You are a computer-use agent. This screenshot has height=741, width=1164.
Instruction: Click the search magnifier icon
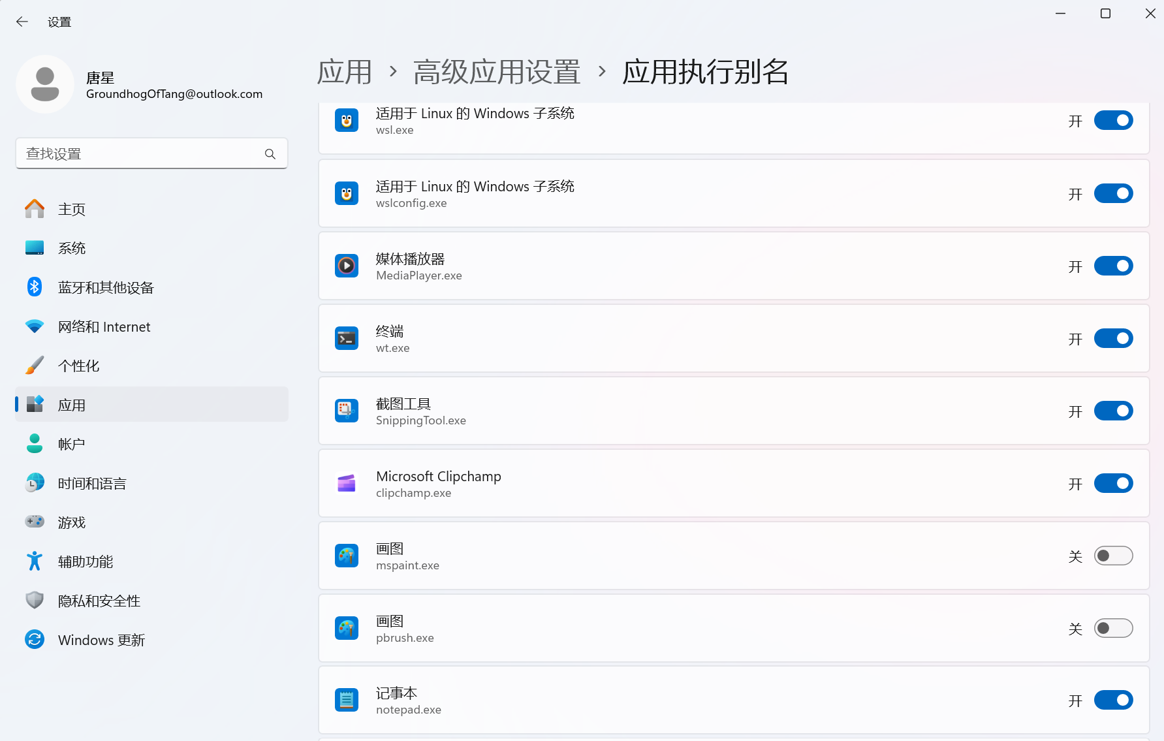270,154
